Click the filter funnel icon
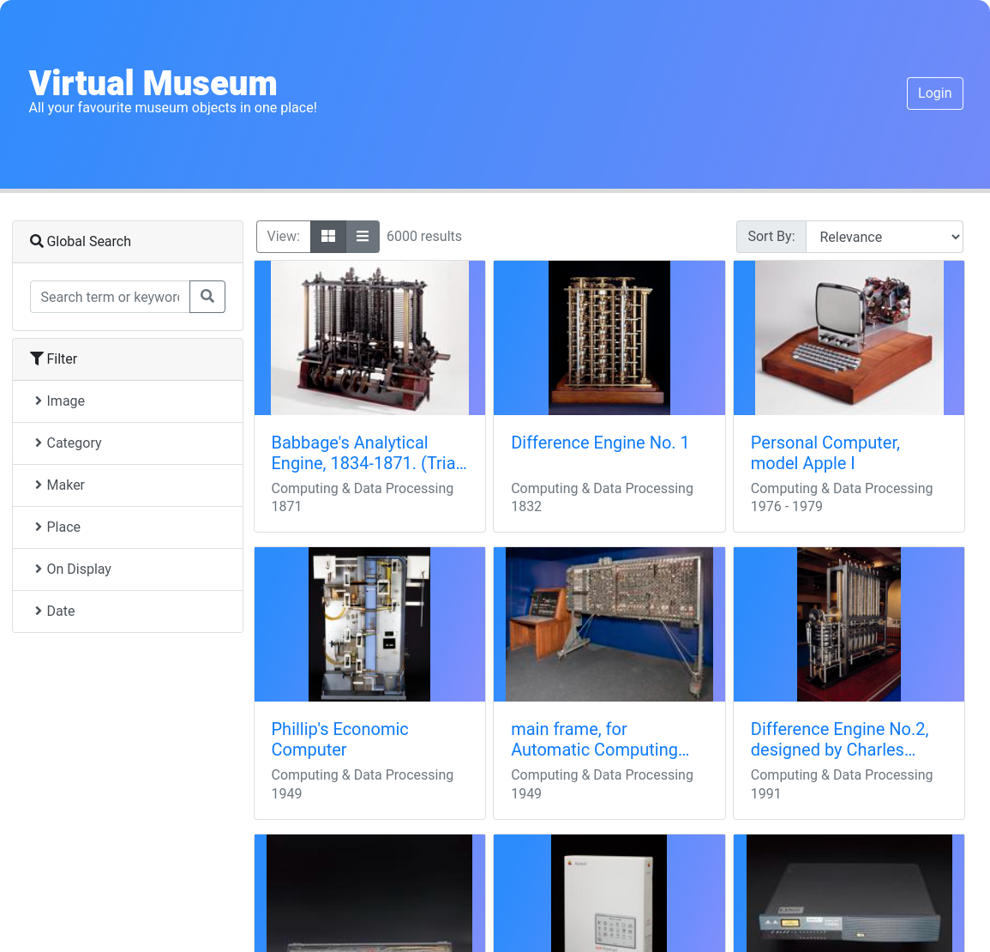This screenshot has width=990, height=952. tap(36, 359)
